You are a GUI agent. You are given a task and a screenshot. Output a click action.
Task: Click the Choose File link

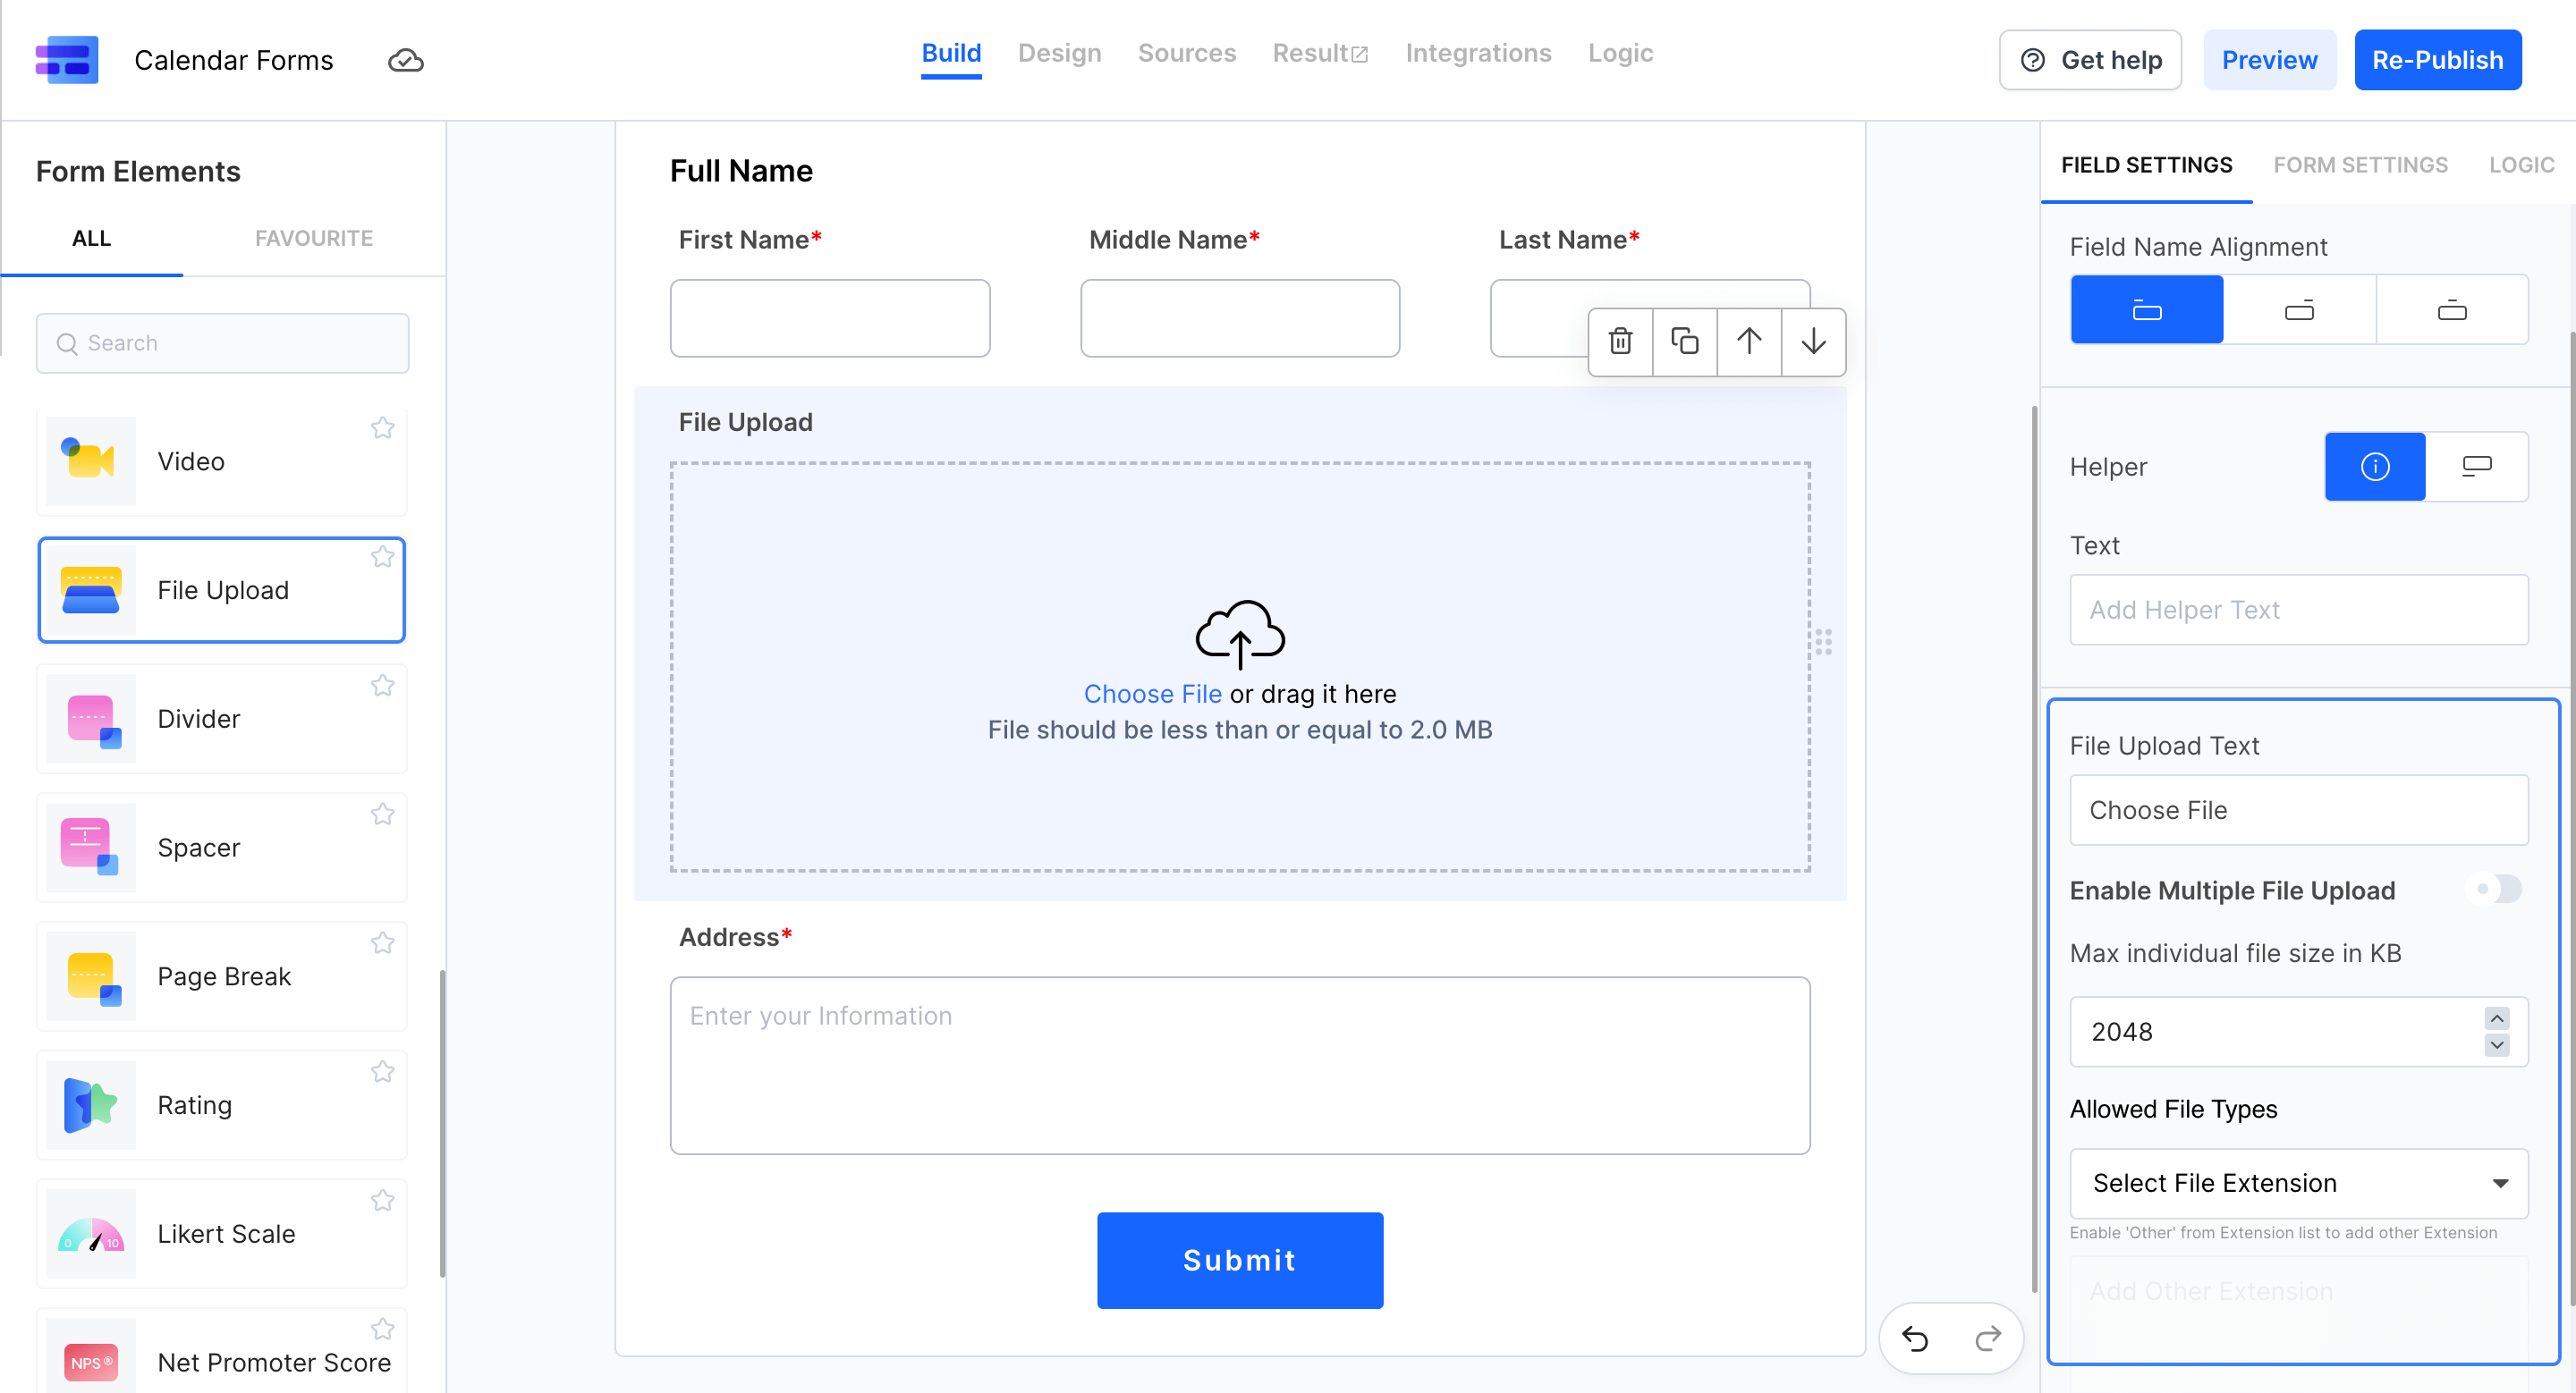tap(1152, 694)
